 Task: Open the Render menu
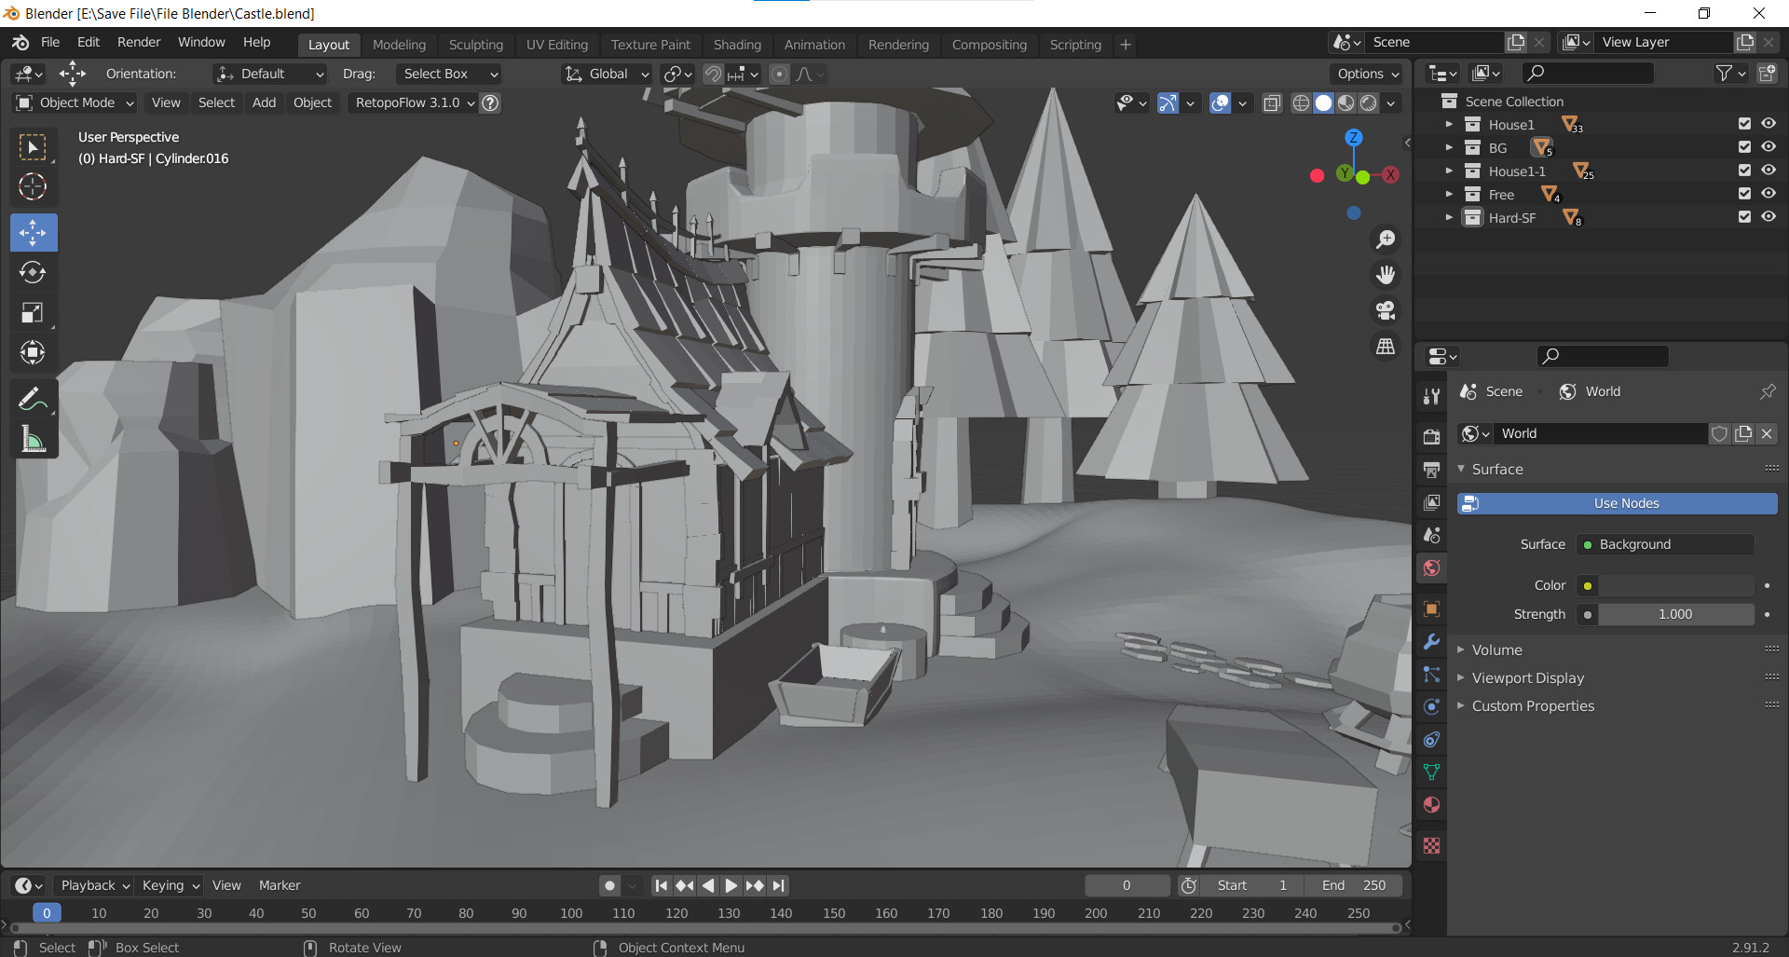click(x=138, y=42)
